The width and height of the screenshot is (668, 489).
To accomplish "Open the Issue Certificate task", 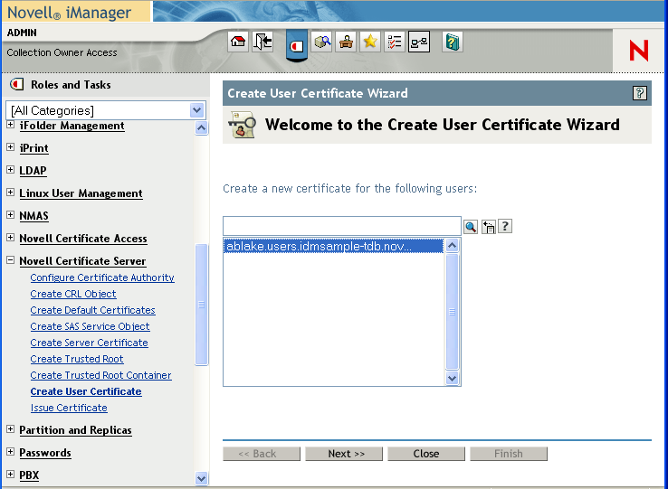I will pos(69,408).
